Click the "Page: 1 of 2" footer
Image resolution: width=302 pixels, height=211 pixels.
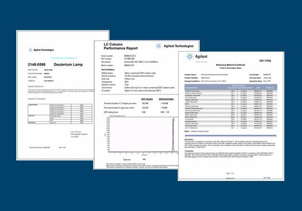coord(230,173)
